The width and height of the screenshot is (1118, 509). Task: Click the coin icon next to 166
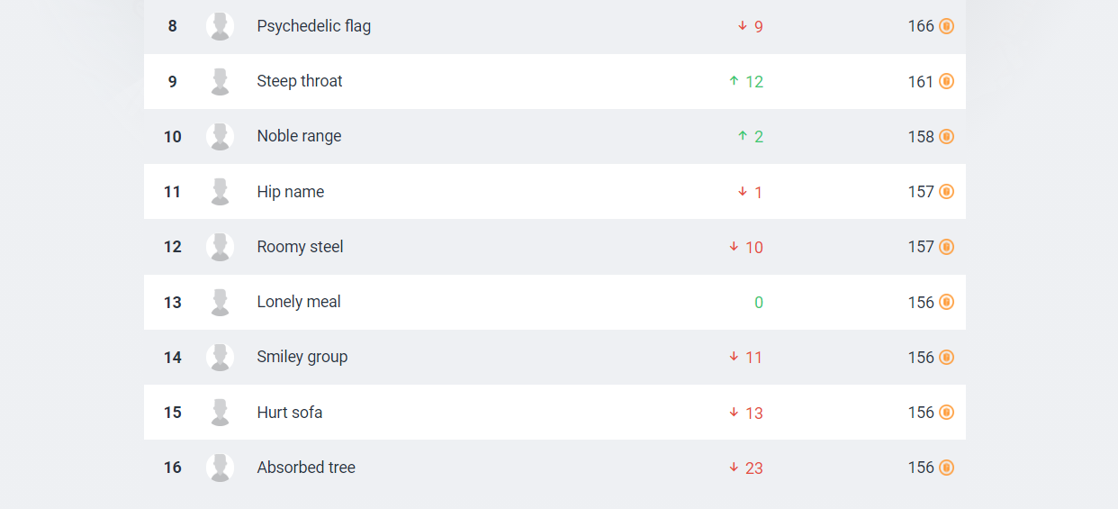(x=946, y=26)
